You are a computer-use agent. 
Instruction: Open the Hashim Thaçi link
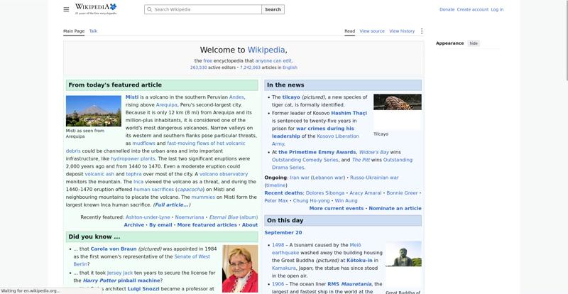tap(349, 113)
